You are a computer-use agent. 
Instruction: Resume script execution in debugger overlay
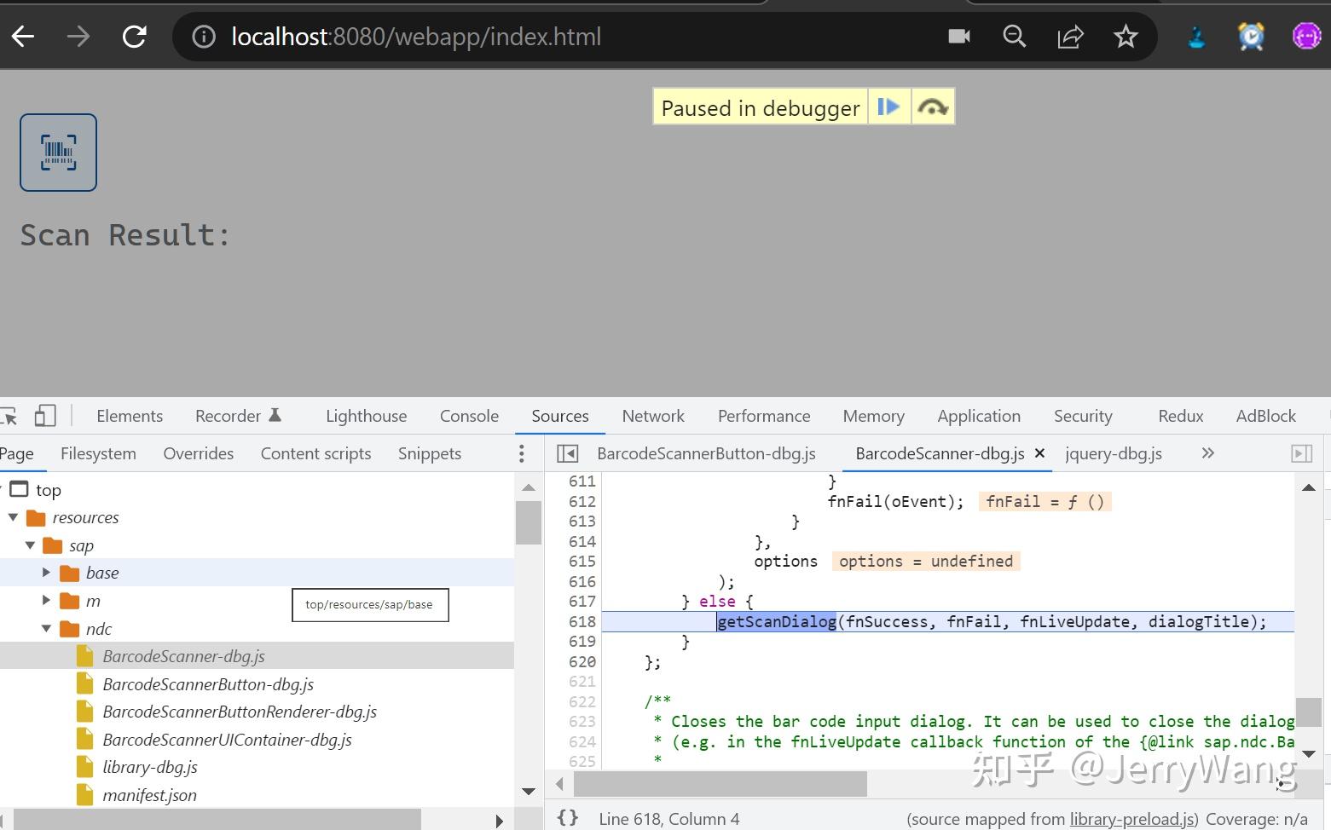pyautogui.click(x=888, y=107)
